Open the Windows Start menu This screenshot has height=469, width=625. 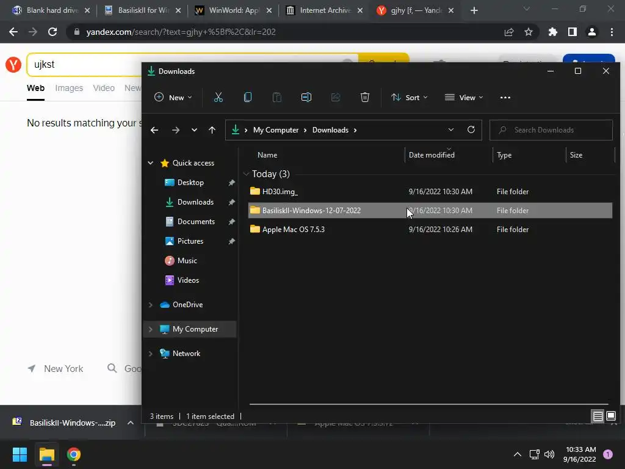[20, 454]
